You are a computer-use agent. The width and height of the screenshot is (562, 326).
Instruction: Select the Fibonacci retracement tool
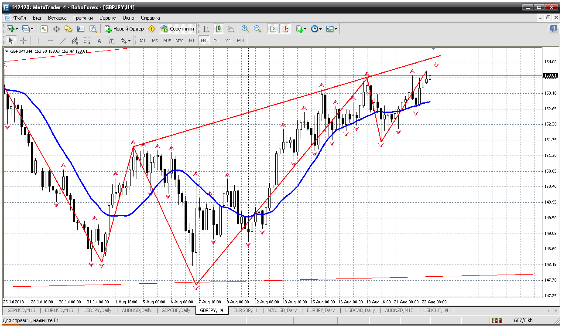87,41
